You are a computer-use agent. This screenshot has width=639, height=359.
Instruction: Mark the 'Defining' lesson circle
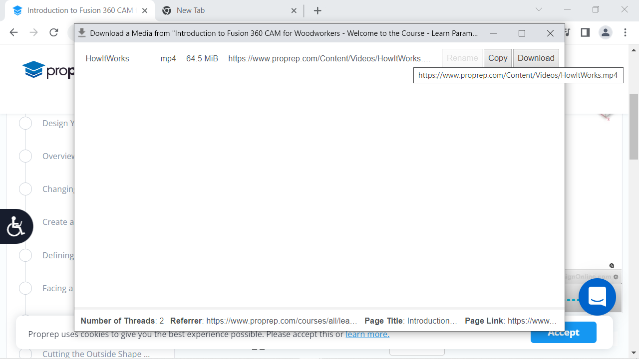25,255
